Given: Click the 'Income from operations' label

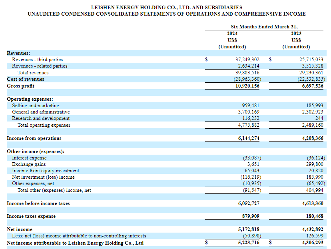Looking at the screenshot, I should (34, 138).
